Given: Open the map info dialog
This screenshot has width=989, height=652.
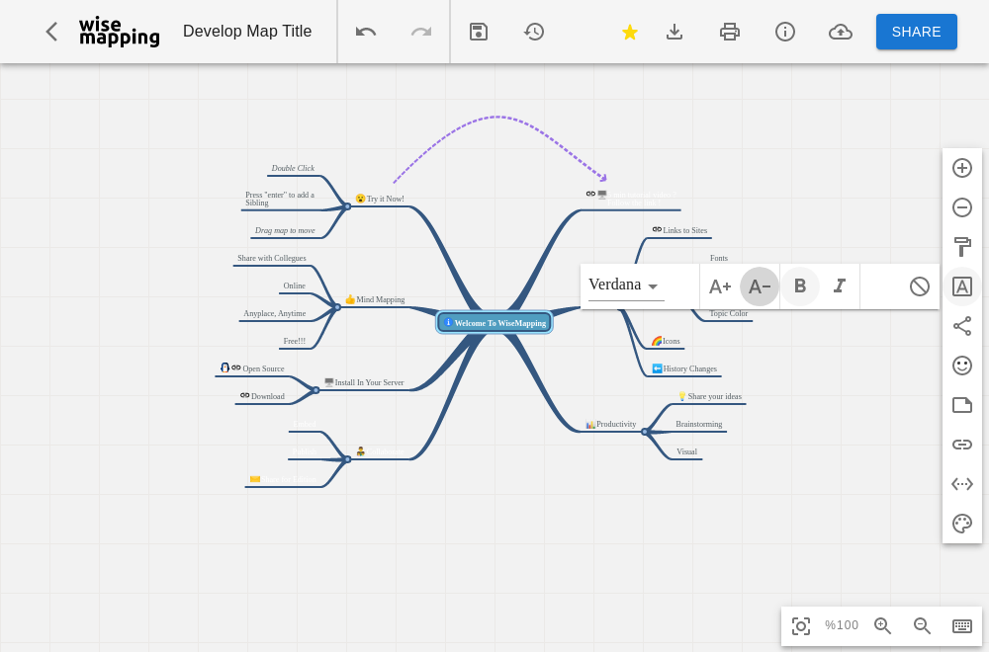Looking at the screenshot, I should [785, 32].
